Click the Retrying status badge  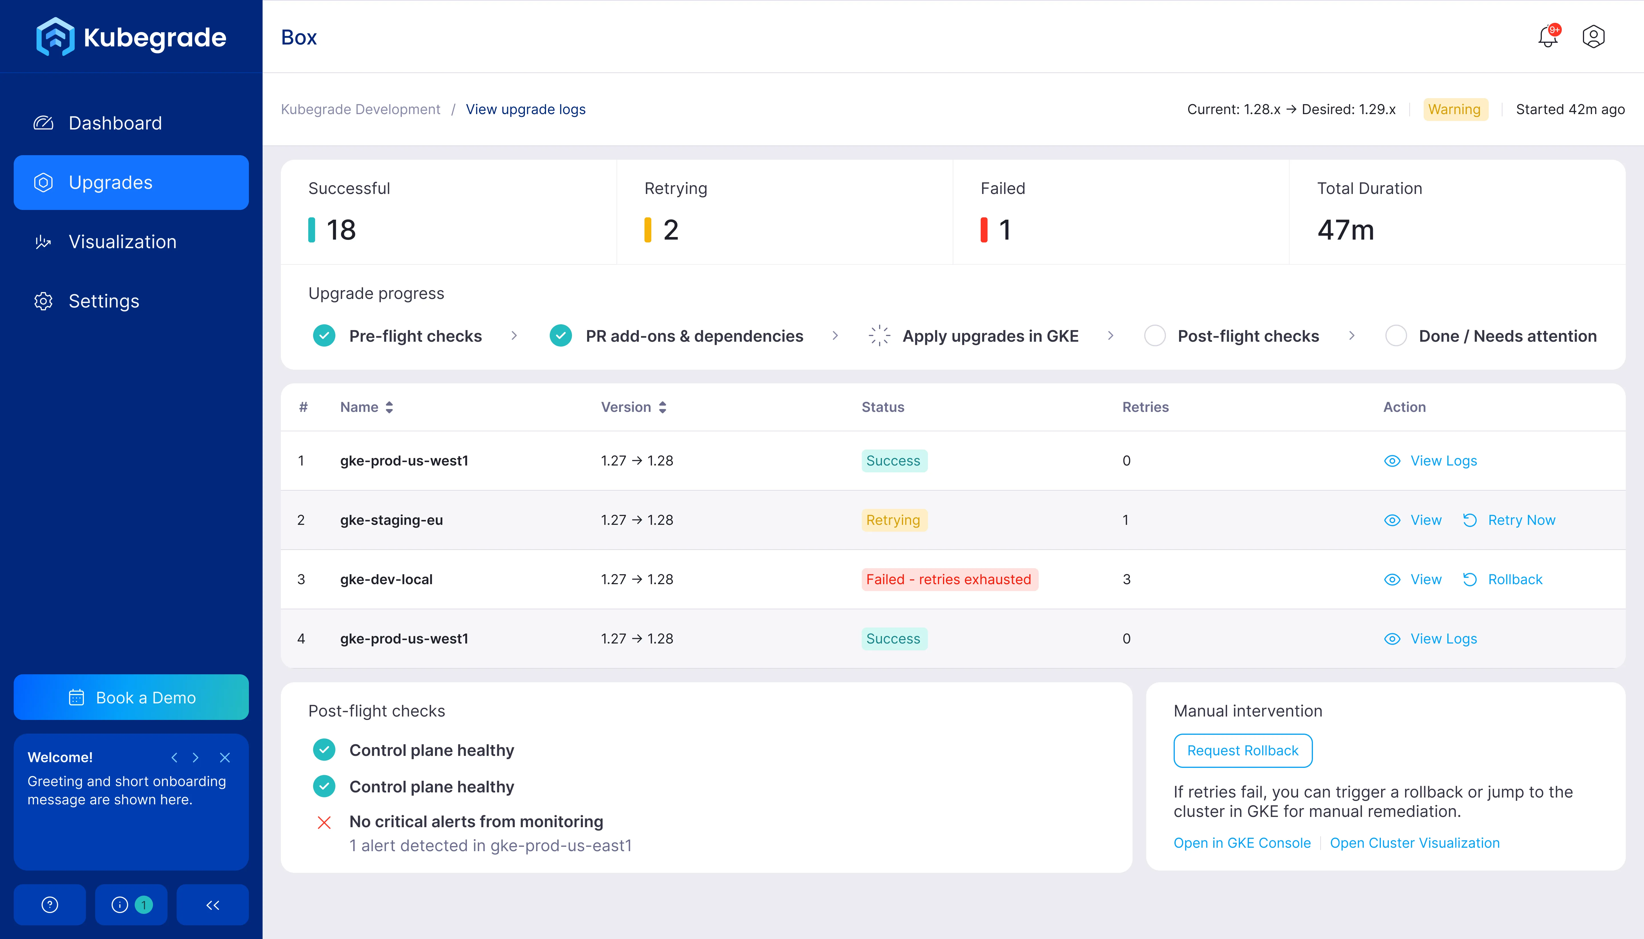[x=894, y=521]
